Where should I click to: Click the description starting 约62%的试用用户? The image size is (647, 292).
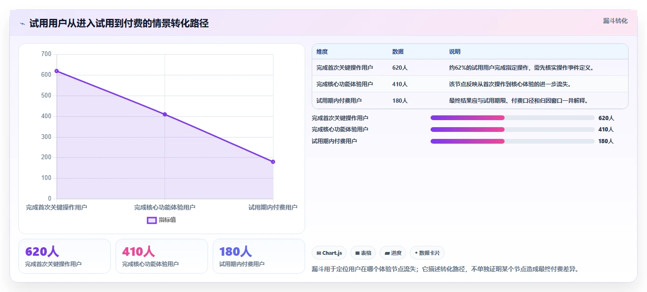[522, 68]
